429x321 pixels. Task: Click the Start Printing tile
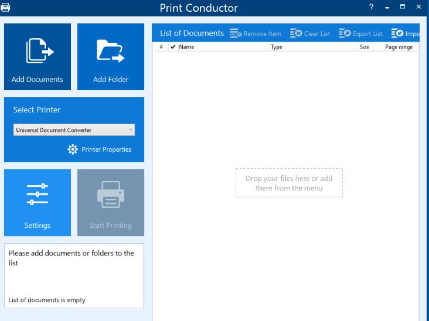(x=111, y=203)
